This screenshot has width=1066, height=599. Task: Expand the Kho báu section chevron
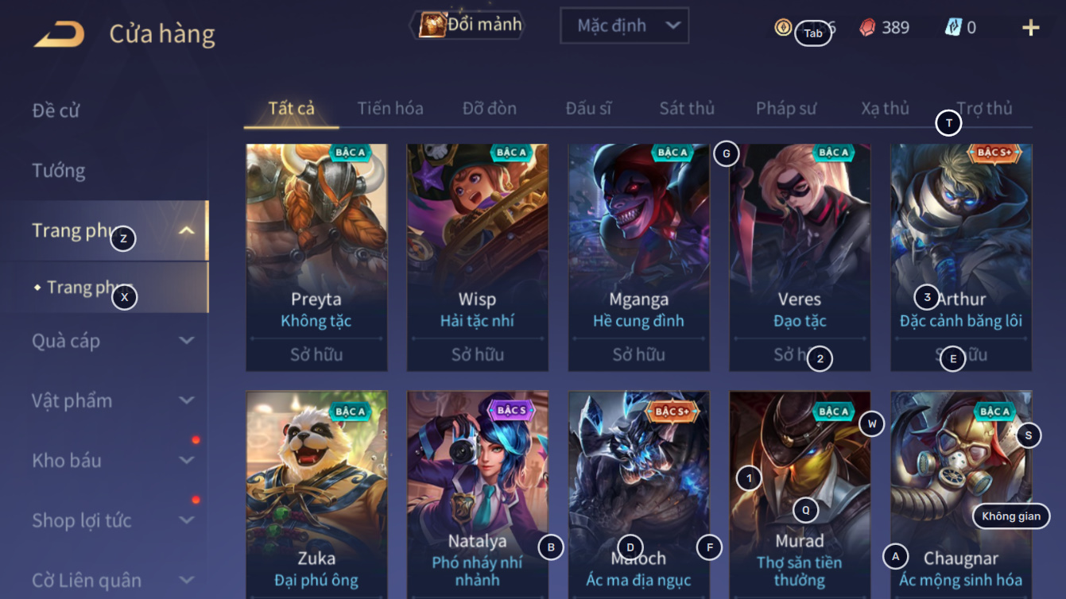[x=186, y=461]
